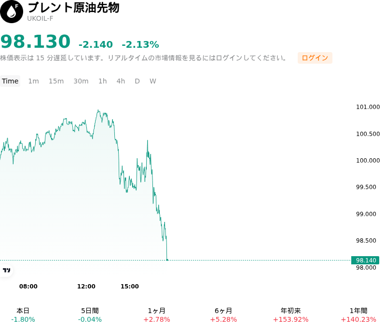Switch to the 1m interval
This screenshot has height=329, width=386.
click(33, 81)
